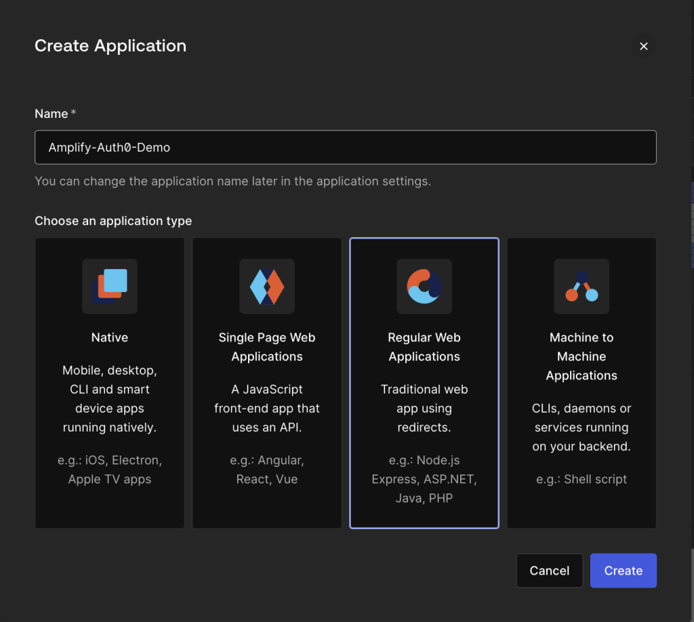This screenshot has width=694, height=622.
Task: Select the "Native" application type title
Action: click(x=110, y=337)
